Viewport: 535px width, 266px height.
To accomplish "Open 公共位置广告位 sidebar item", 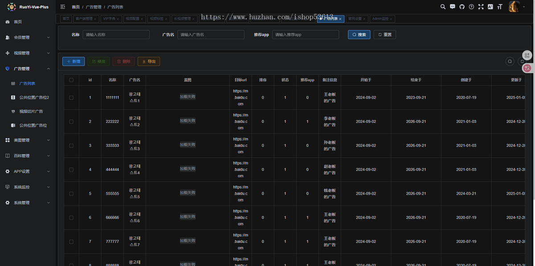I will 28,125.
